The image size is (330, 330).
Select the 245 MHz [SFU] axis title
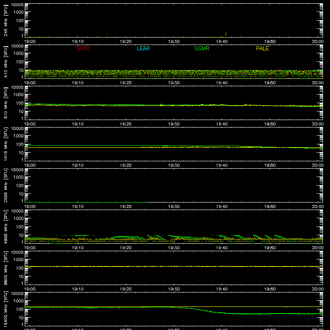pos(5,20)
